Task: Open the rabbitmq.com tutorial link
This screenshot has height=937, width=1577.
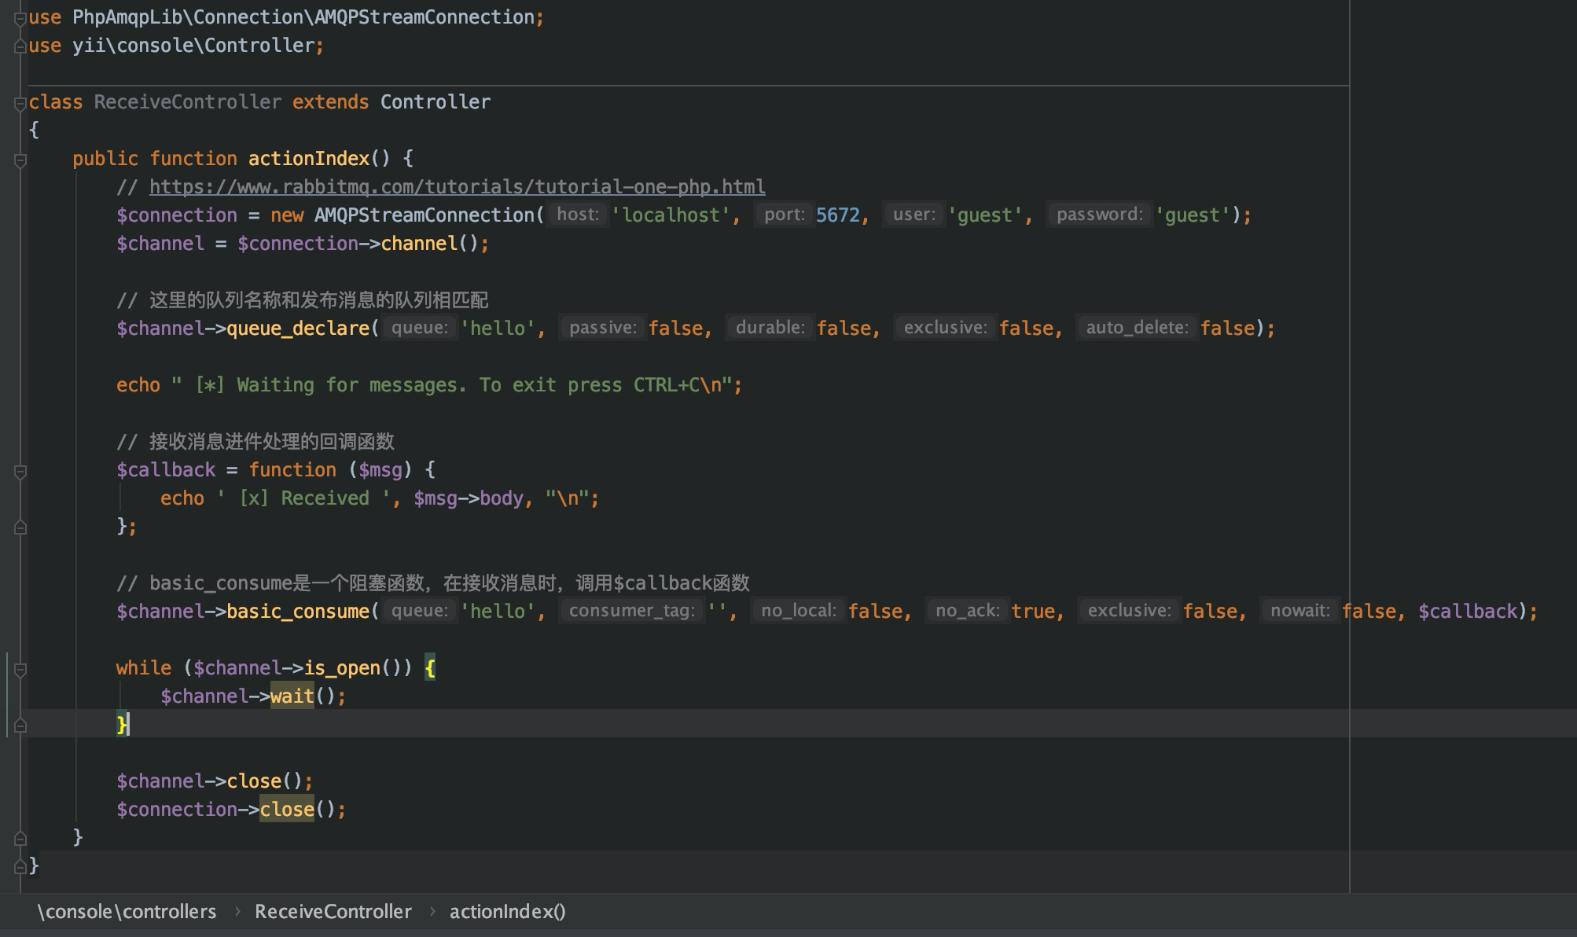Action: 457,187
